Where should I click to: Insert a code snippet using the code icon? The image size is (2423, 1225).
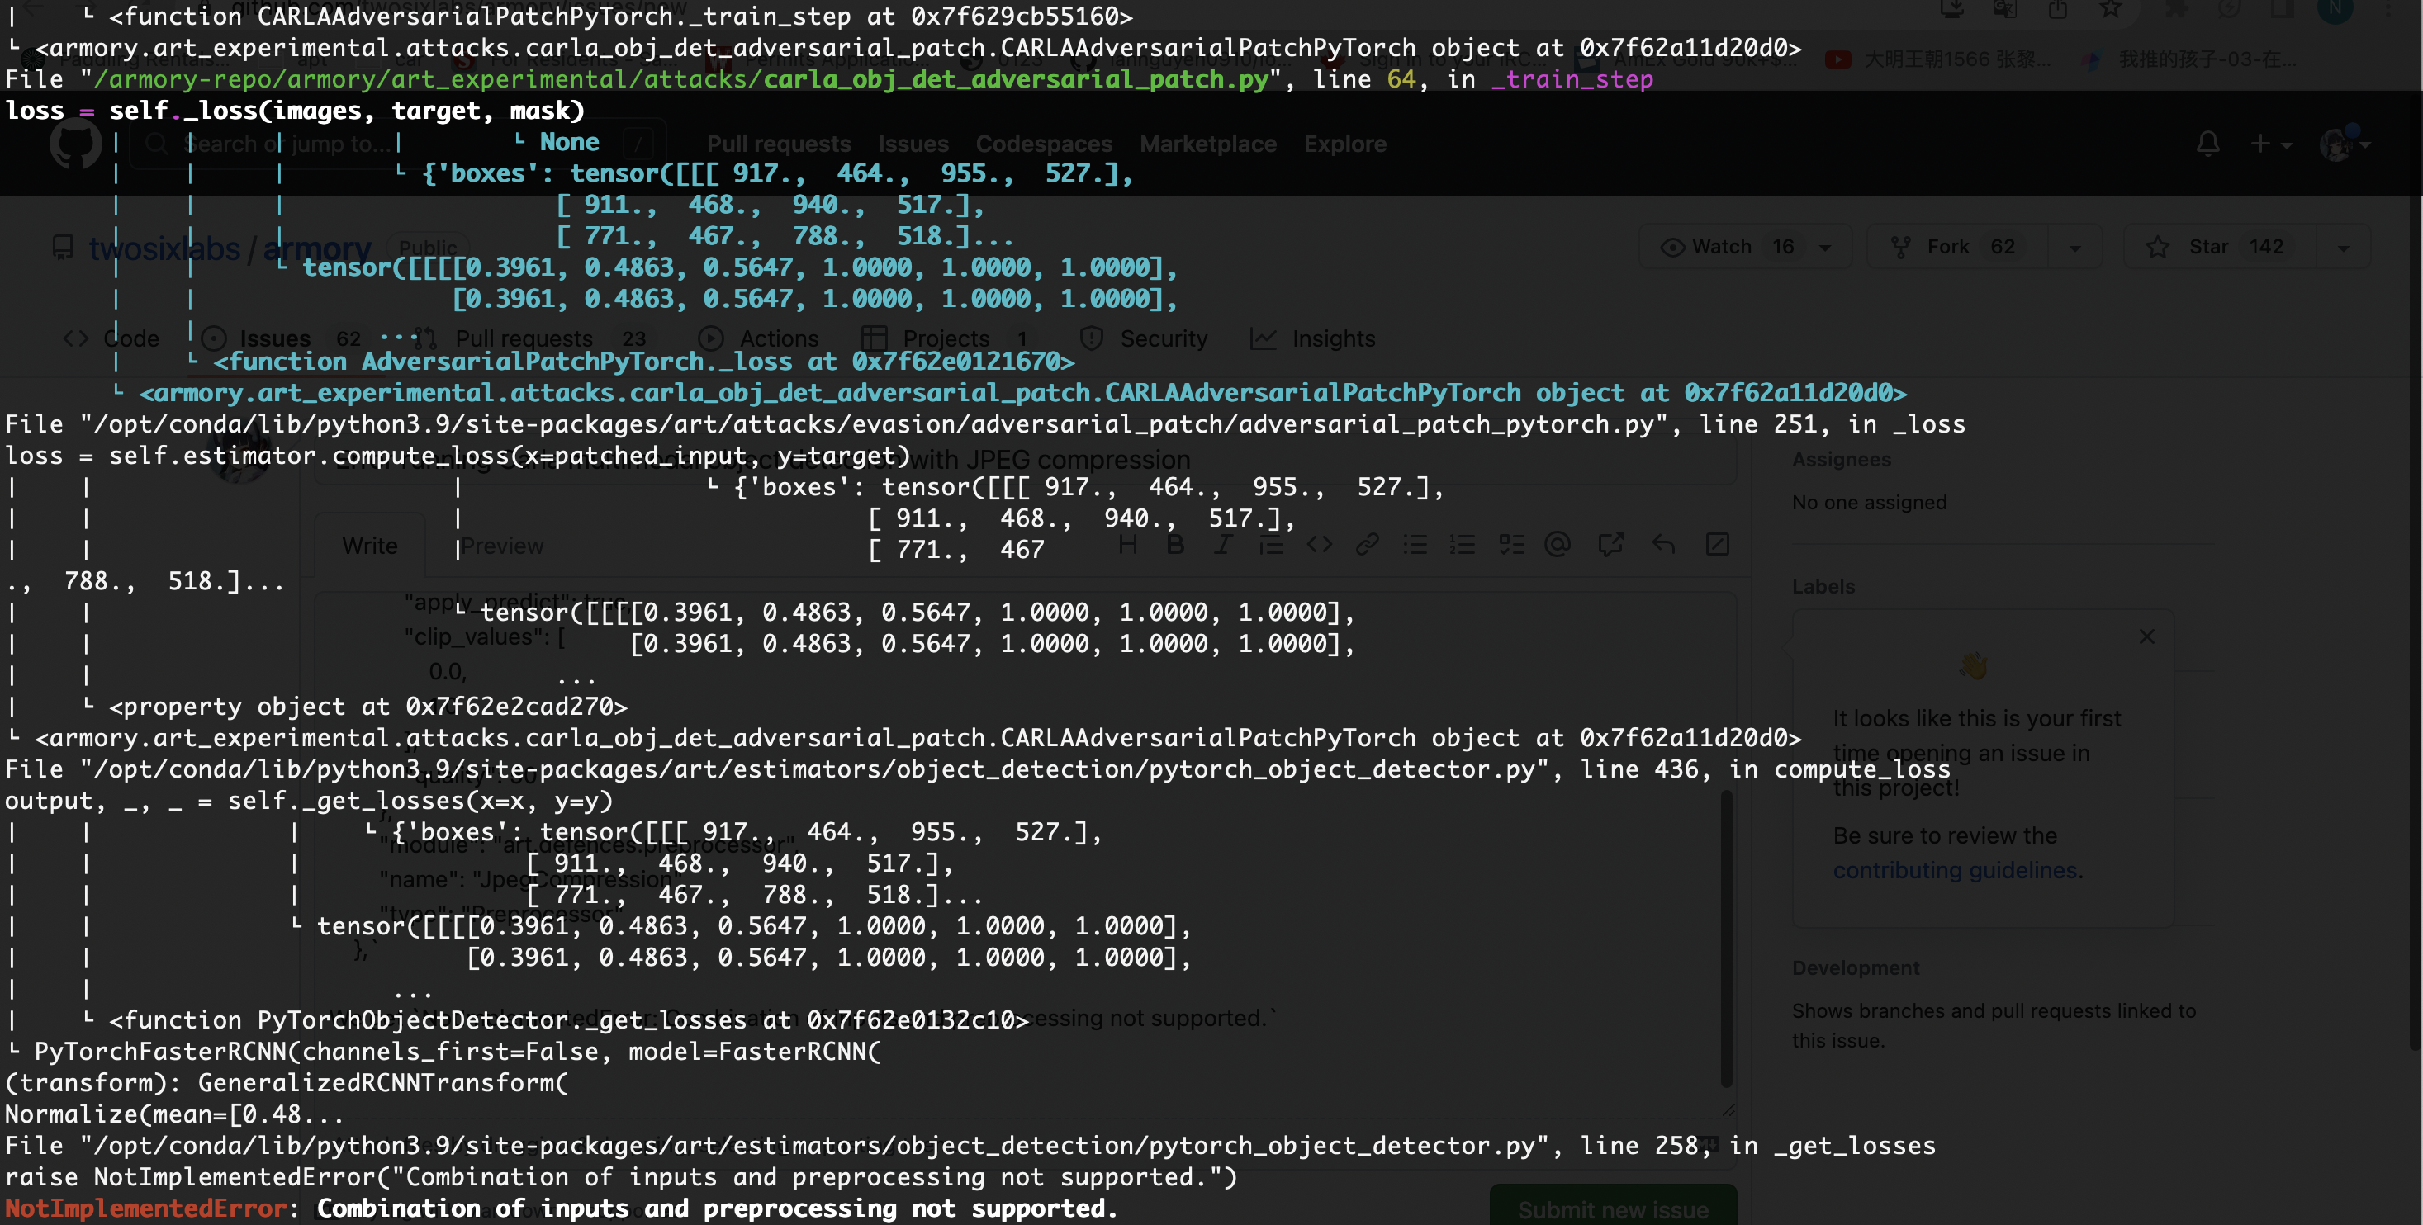[x=1320, y=544]
